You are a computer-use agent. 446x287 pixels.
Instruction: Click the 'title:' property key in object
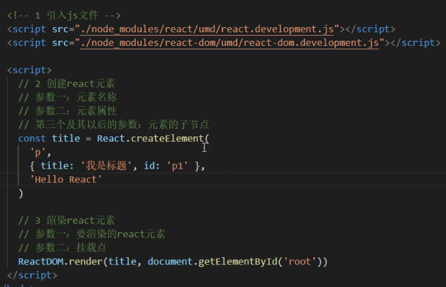click(x=57, y=166)
